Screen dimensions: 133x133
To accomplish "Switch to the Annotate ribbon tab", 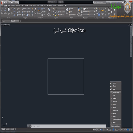I will pos(13,6).
